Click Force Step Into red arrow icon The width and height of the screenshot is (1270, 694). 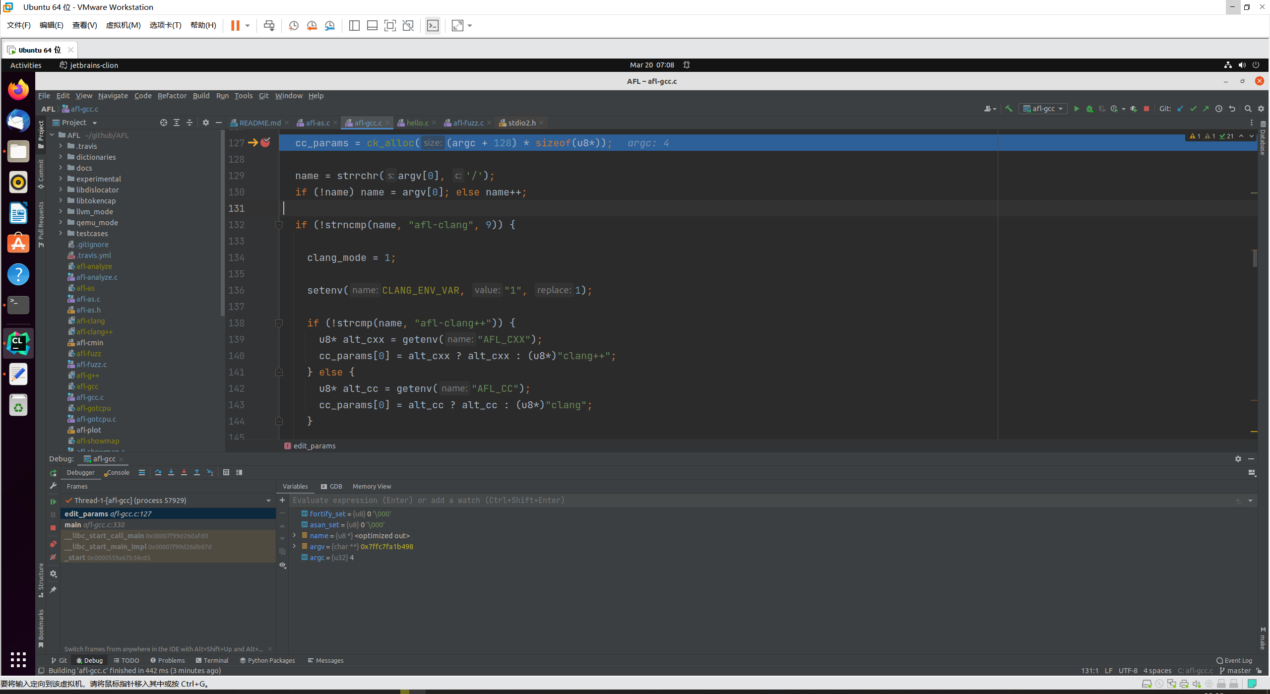(x=184, y=472)
